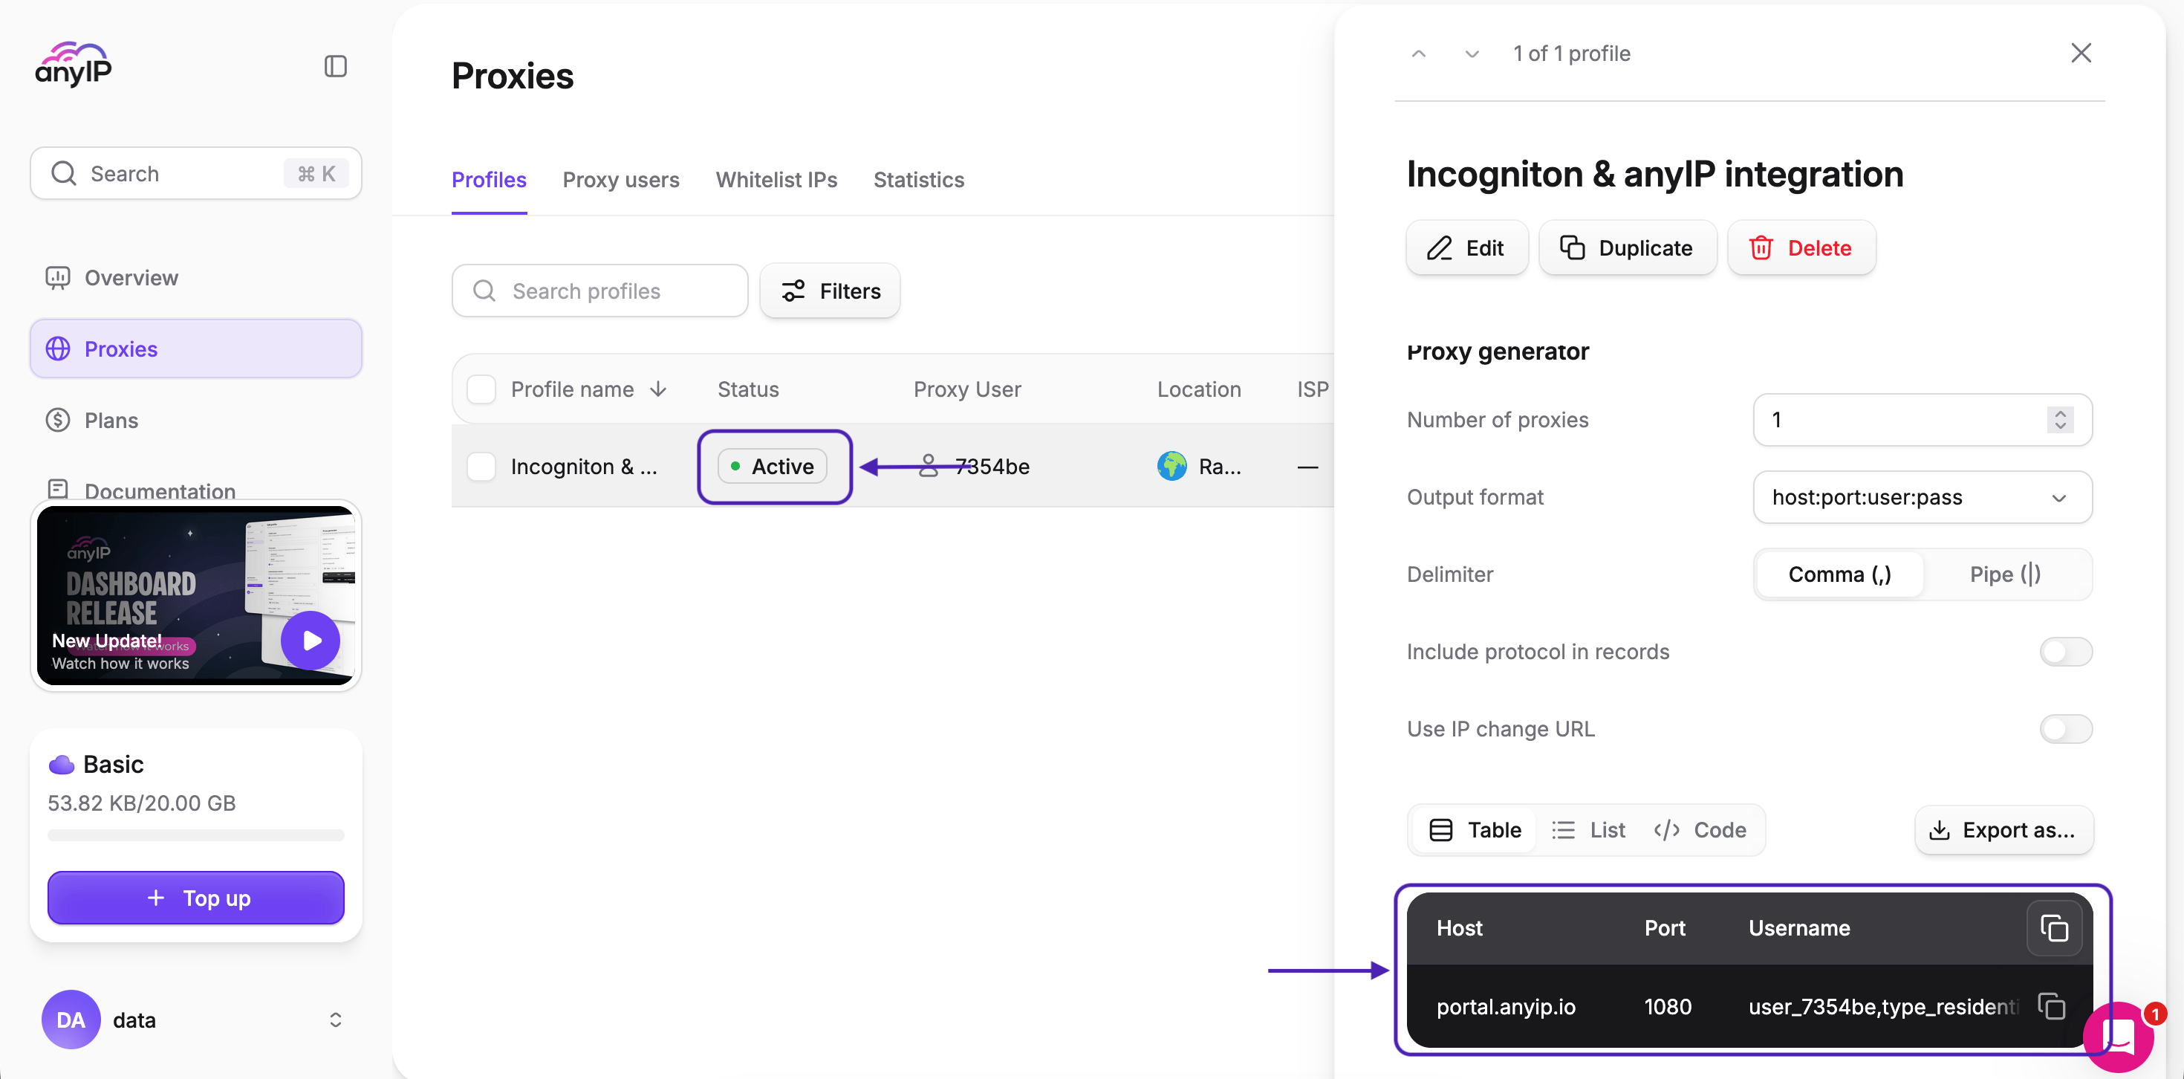The height and width of the screenshot is (1079, 2184).
Task: Copy all proxies from table header
Action: pyautogui.click(x=2054, y=928)
